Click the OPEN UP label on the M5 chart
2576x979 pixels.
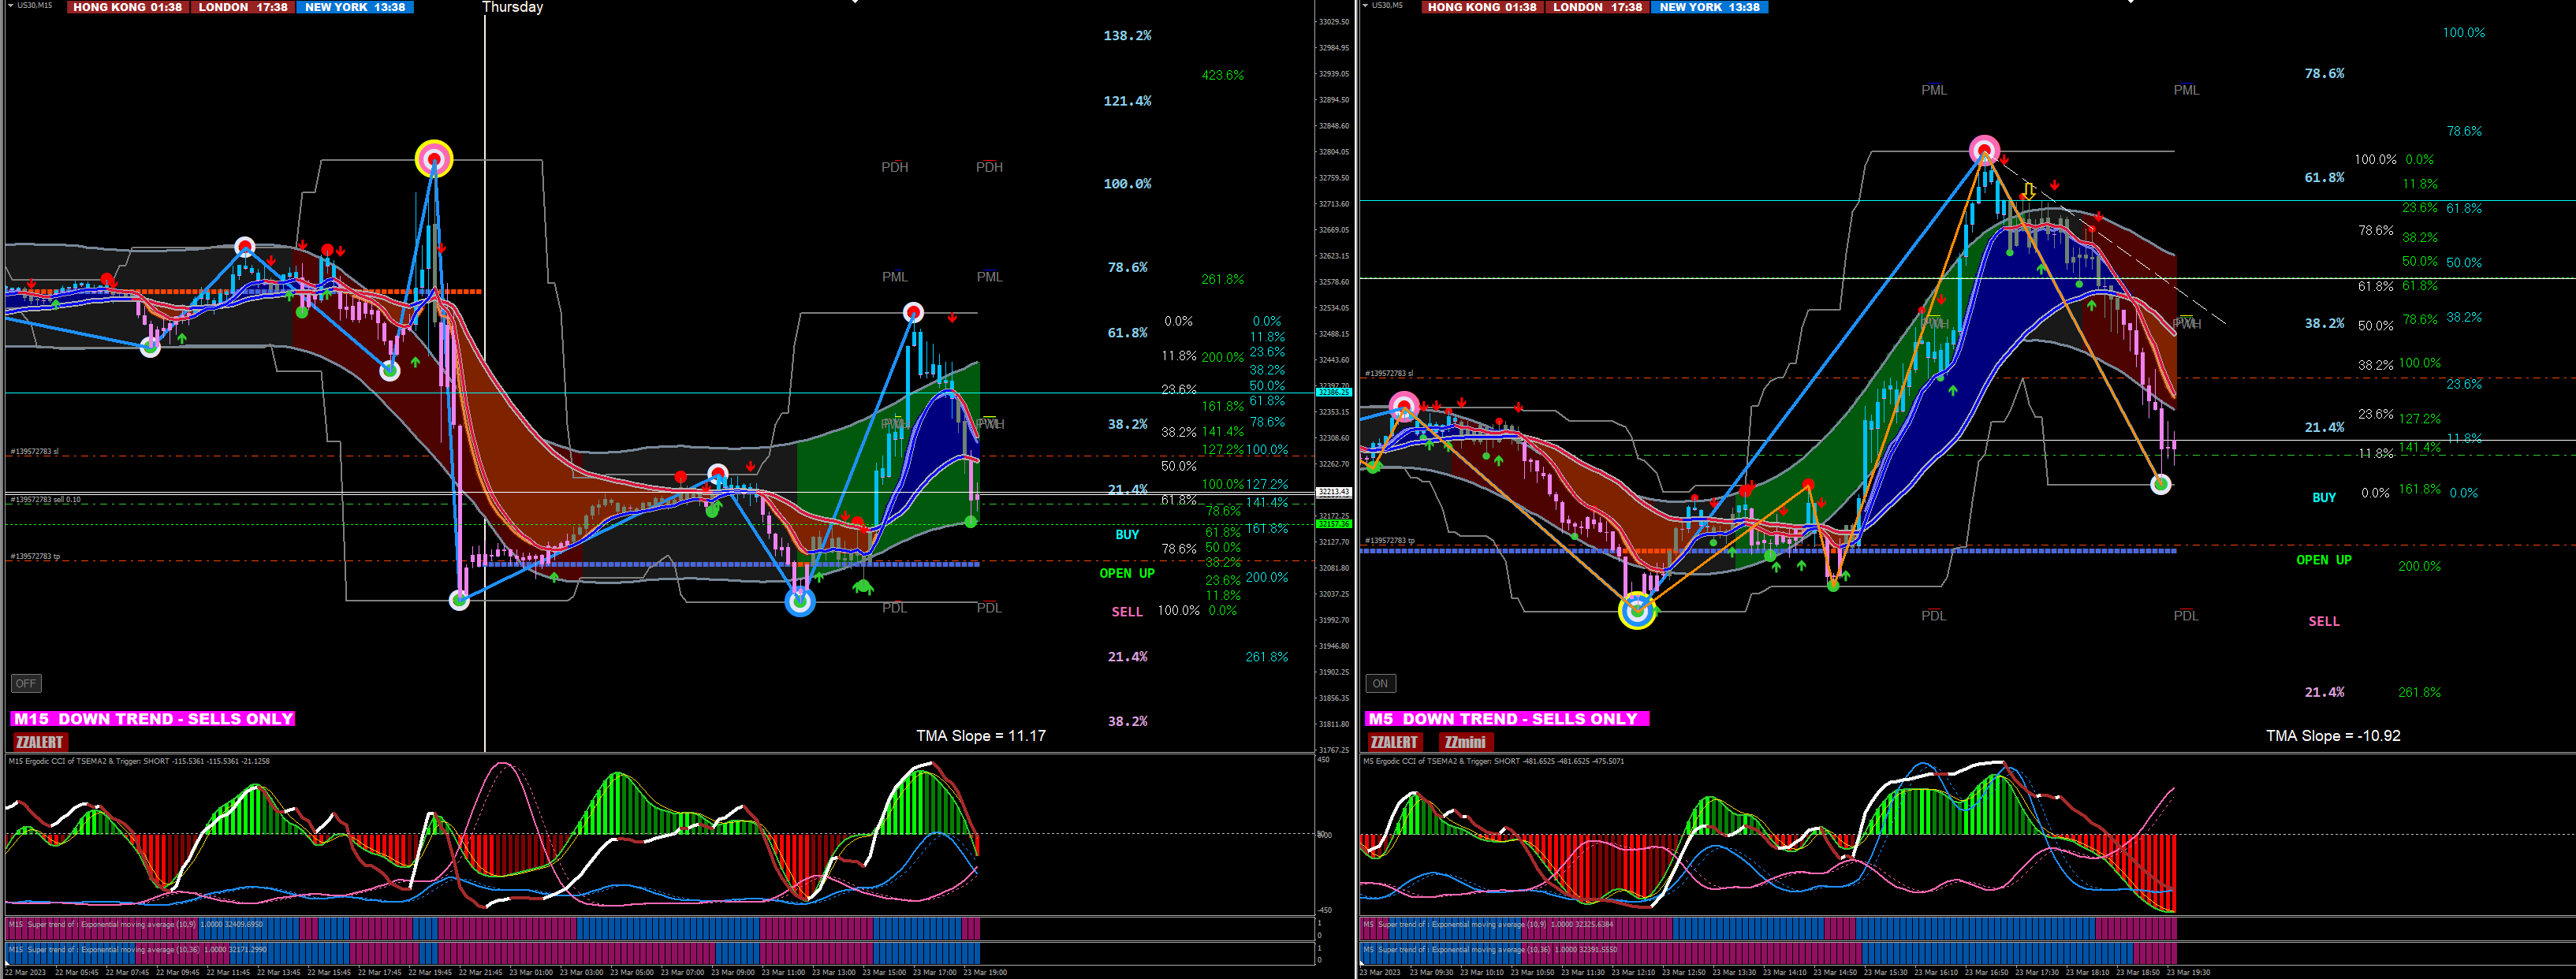coord(2324,560)
